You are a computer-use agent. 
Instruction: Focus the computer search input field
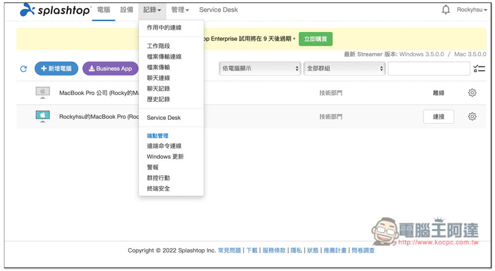point(428,69)
